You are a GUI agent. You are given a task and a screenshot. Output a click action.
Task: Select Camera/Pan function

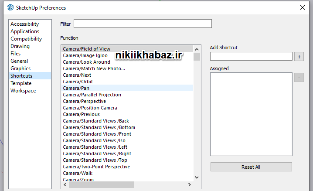(127, 88)
